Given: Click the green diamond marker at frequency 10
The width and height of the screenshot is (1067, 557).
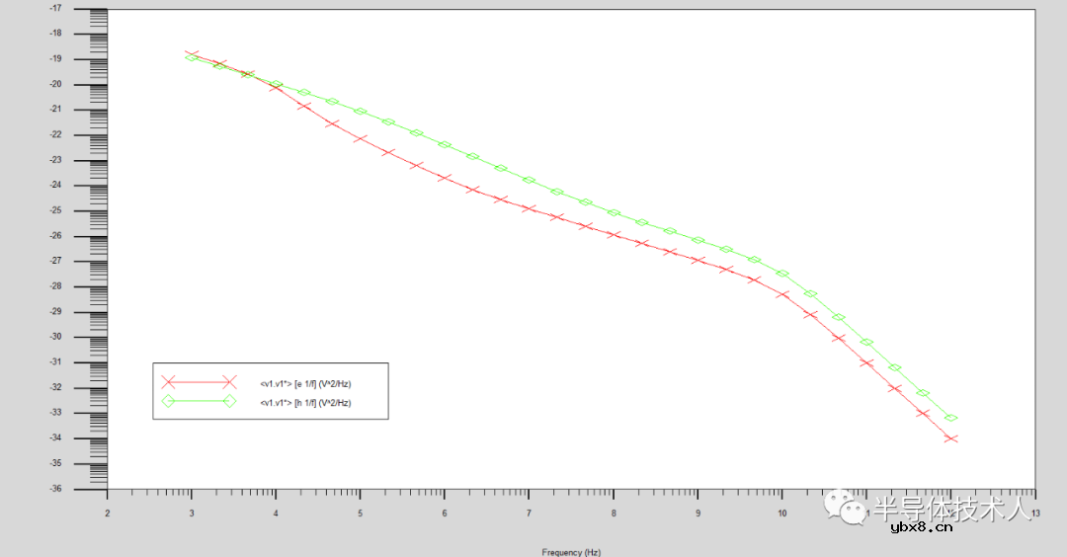Looking at the screenshot, I should (x=781, y=274).
